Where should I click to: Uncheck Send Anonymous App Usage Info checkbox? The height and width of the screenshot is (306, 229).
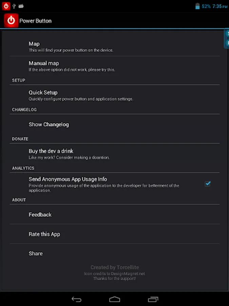click(208, 184)
